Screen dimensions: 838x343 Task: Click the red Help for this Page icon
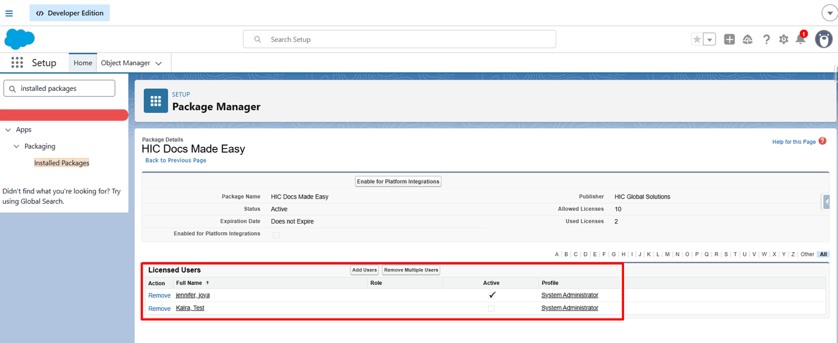(x=822, y=141)
